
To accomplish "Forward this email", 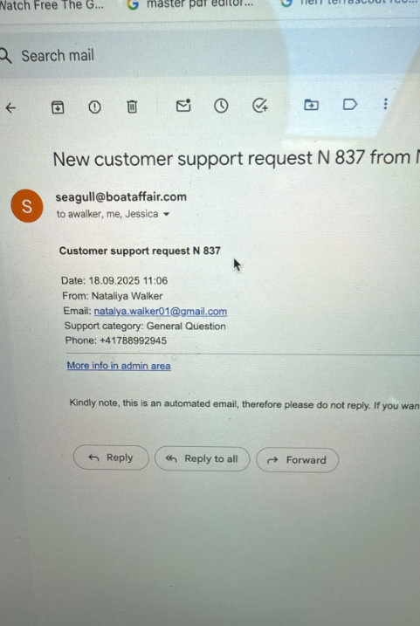I will [x=298, y=460].
